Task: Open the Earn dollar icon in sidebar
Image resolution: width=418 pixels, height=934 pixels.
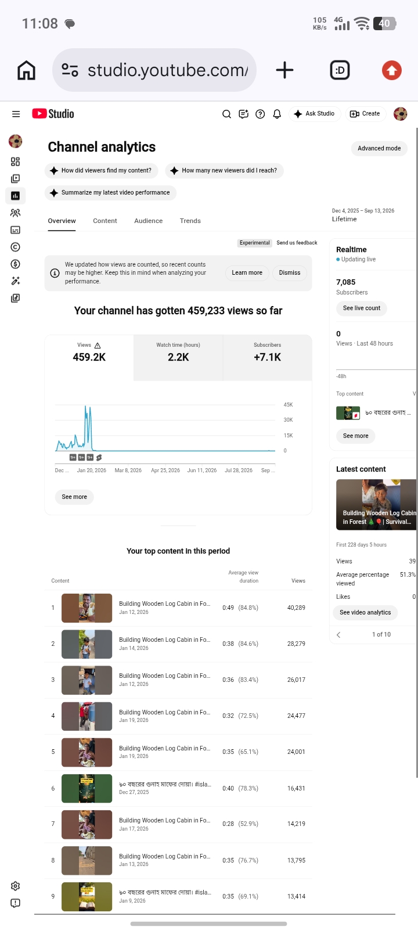Action: pos(16,264)
